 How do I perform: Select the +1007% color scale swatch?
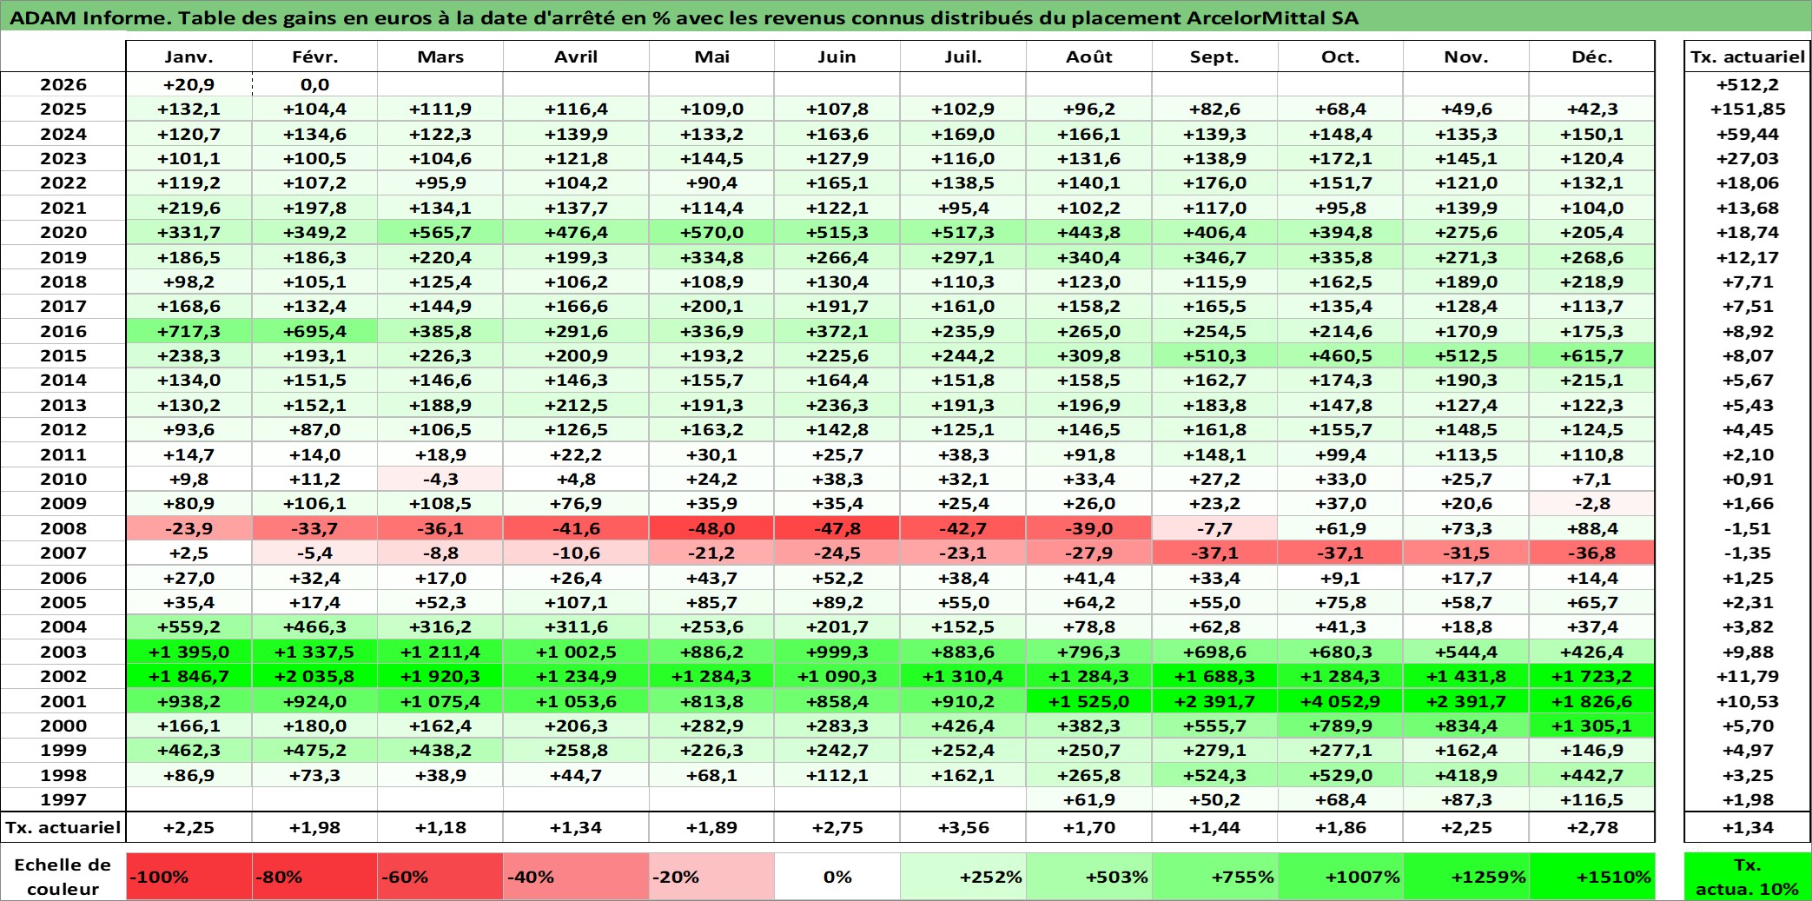click(1340, 876)
